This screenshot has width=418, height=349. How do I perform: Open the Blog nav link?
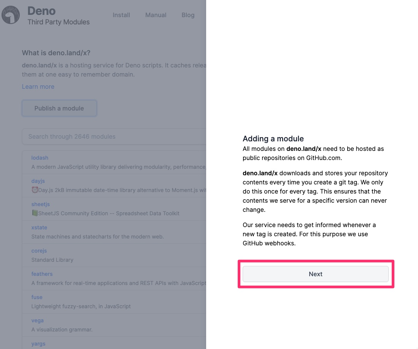click(x=188, y=15)
